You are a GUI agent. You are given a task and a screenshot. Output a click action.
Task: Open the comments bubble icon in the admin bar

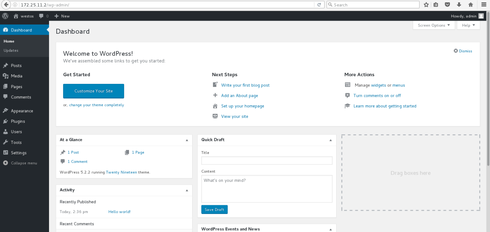(x=41, y=16)
